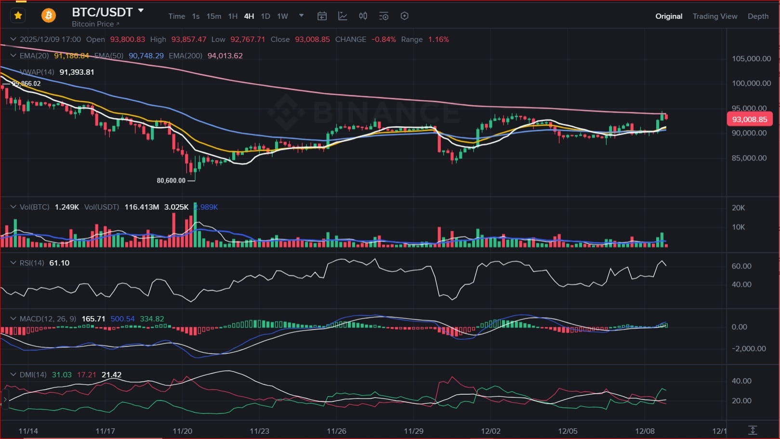Click the Low price 92,767.71

click(x=248, y=39)
